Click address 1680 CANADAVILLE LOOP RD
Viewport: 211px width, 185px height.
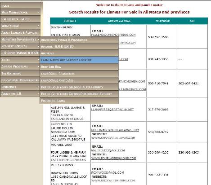pyautogui.click(x=69, y=178)
